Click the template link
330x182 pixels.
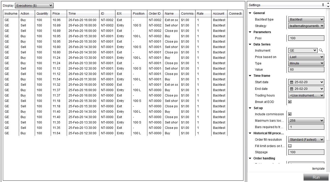tap(318, 168)
